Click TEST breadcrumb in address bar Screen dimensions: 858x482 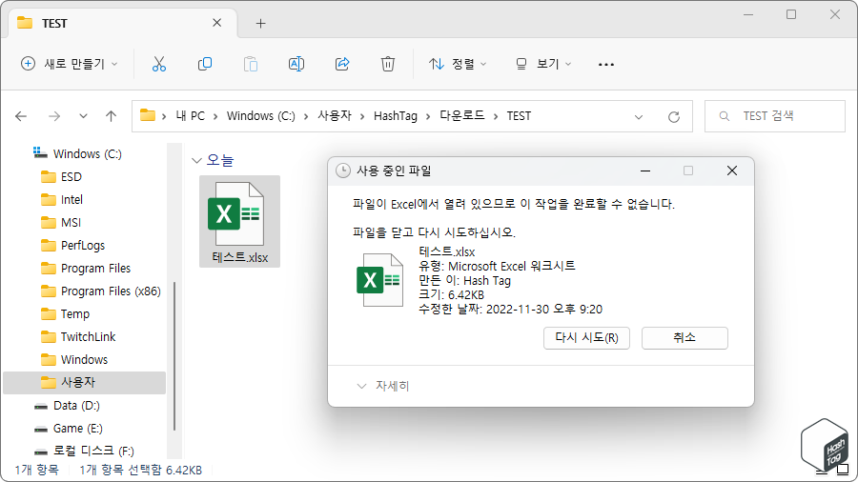coord(519,116)
